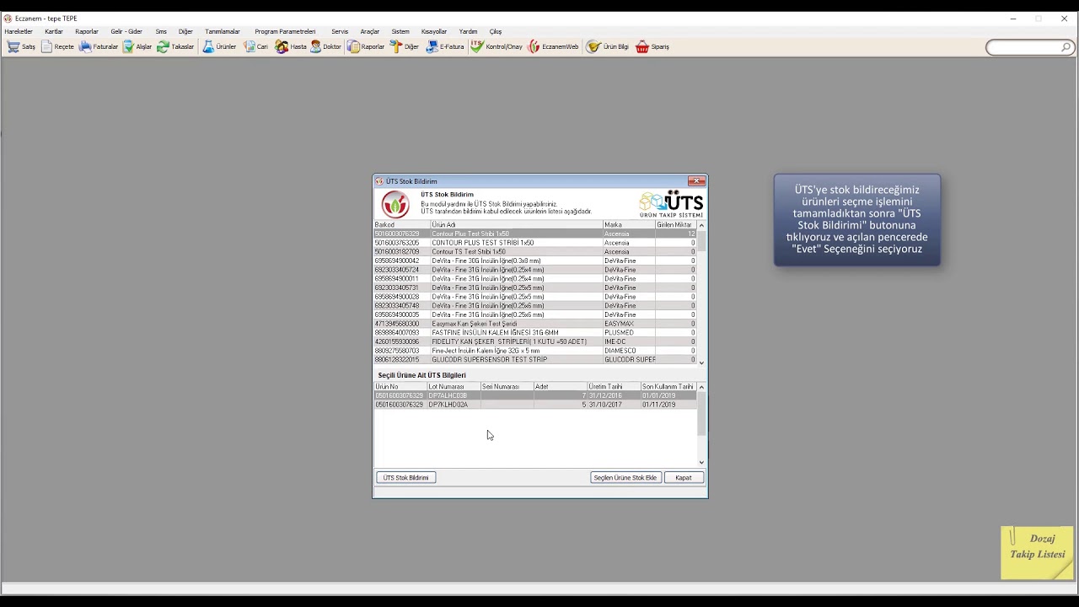
Task: Open Cari from the toolbar
Action: 256,47
